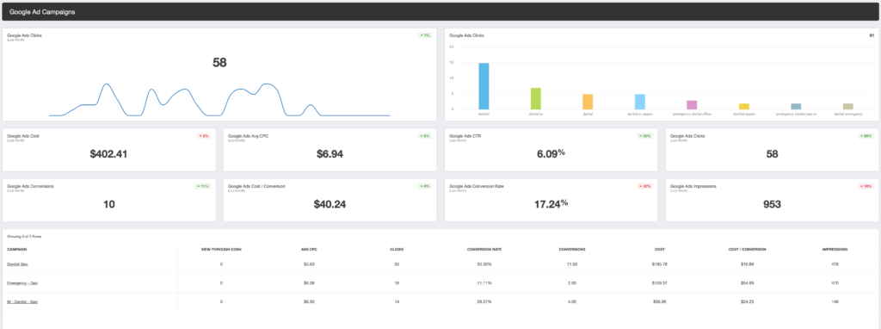Screen dimensions: 881x329
Task: Click the $40.24 Cost / Conversion value
Action: pos(330,204)
